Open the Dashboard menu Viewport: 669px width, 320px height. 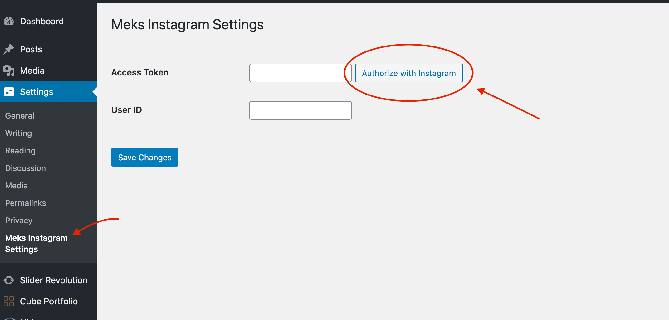pos(42,21)
